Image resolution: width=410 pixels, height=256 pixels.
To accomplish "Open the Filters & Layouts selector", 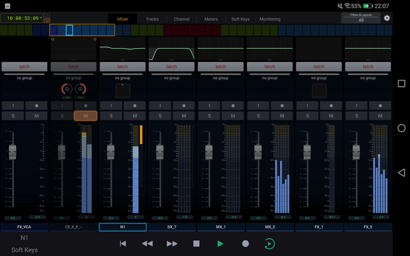I will (x=361, y=18).
